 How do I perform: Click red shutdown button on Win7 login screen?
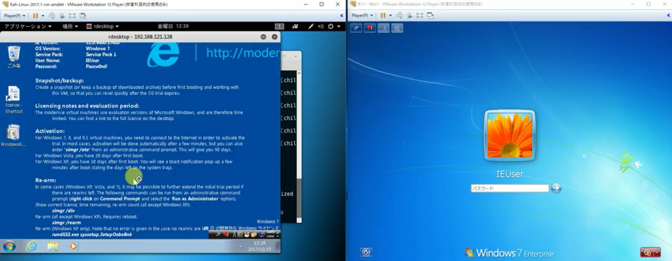(646, 252)
